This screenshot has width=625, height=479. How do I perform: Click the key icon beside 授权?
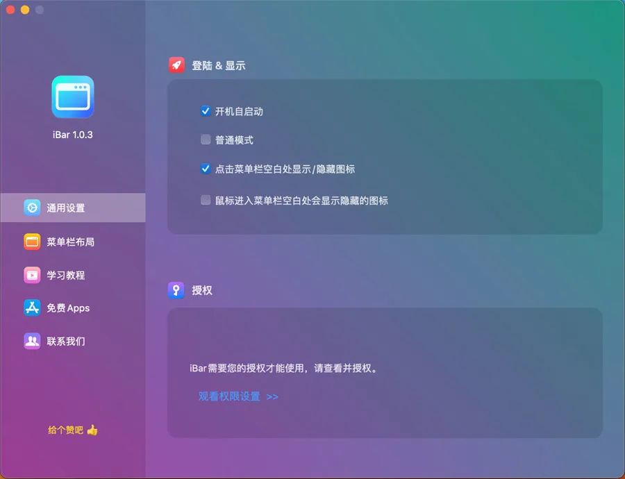click(176, 290)
